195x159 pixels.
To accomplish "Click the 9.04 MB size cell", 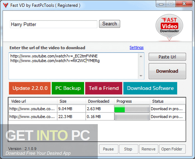I will coord(71,109).
